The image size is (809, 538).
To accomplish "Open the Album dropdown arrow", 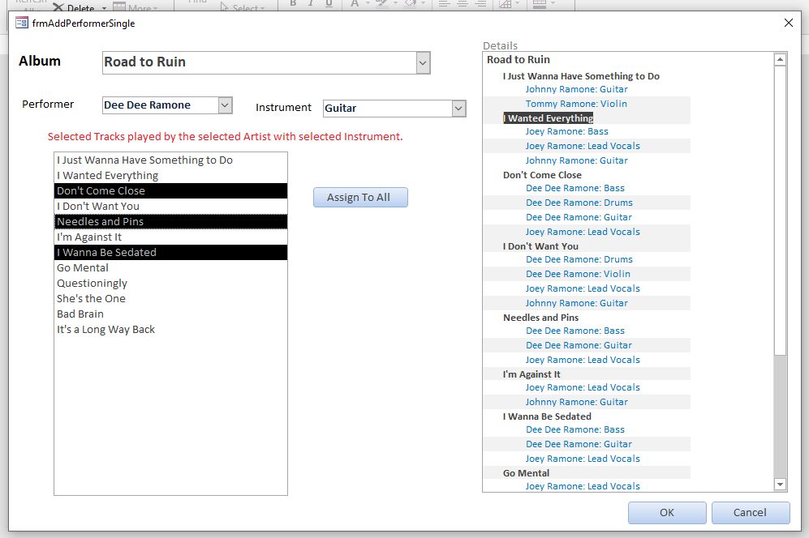I will 423,63.
